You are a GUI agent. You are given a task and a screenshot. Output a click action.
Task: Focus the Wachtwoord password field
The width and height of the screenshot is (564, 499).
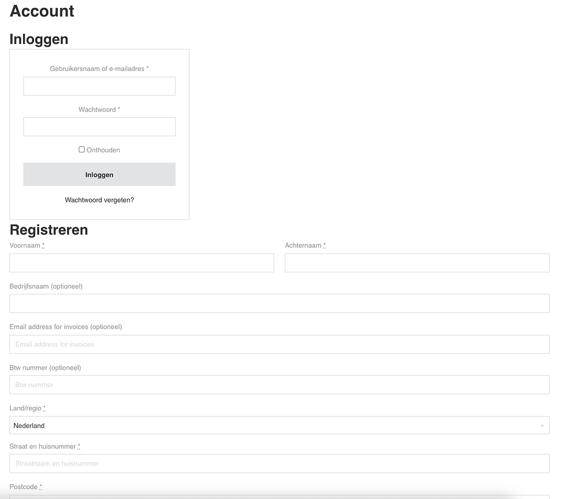99,127
